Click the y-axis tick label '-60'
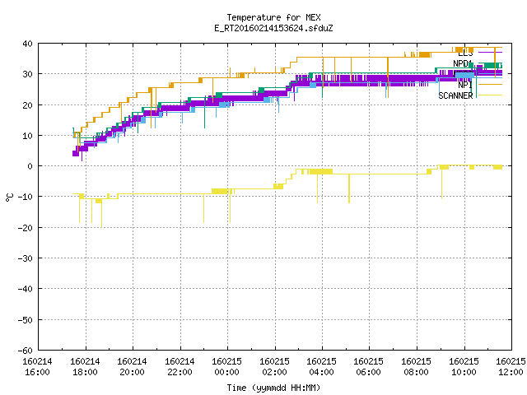Image resolution: width=527 pixels, height=395 pixels. 26,351
